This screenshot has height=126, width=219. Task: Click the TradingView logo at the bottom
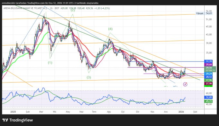coord(18,120)
